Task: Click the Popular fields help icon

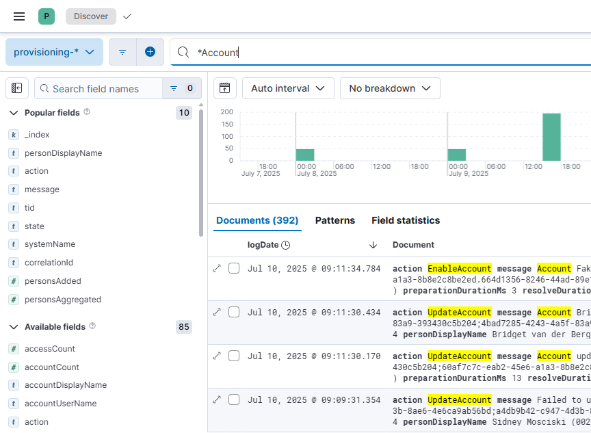Action: [x=87, y=112]
